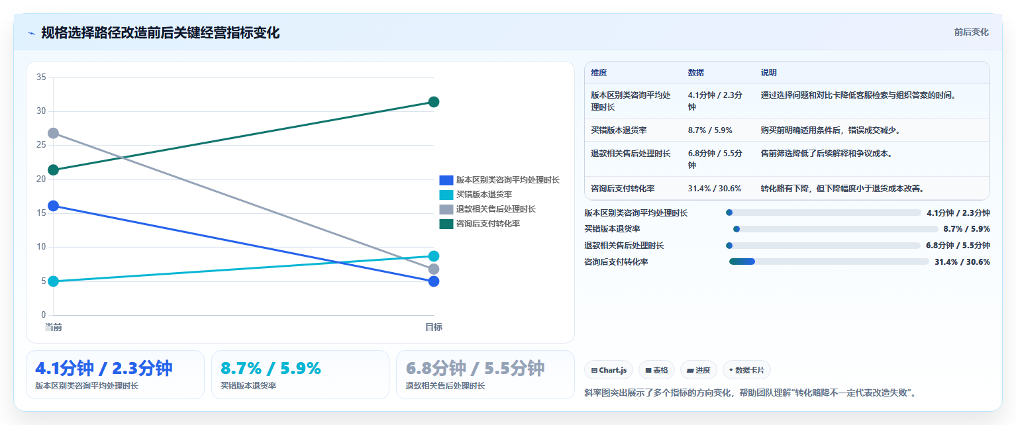Image resolution: width=1016 pixels, height=425 pixels.
Task: Click the gray data point at 当前
Action: coord(53,133)
